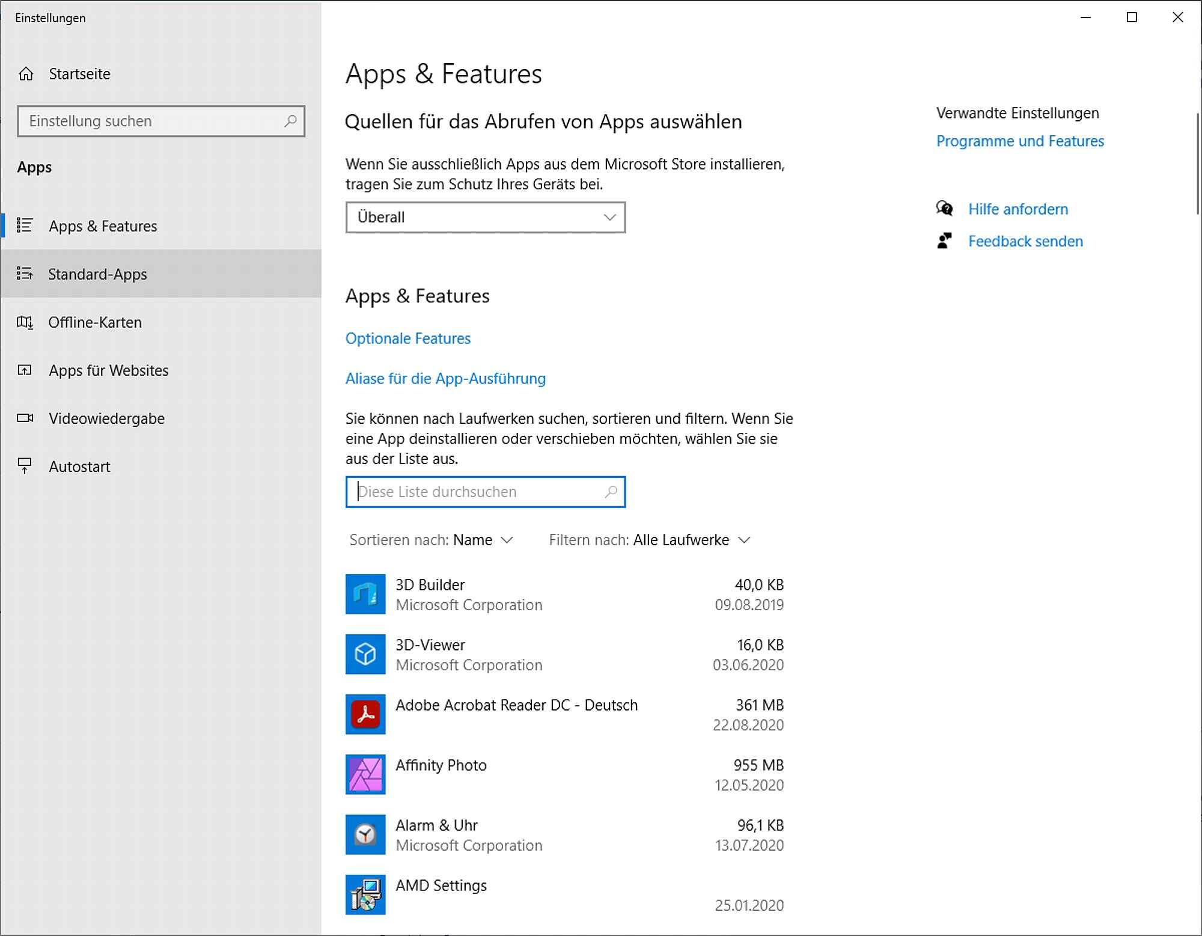Maximize the Einstellungen window
Image resolution: width=1202 pixels, height=936 pixels.
[x=1132, y=17]
